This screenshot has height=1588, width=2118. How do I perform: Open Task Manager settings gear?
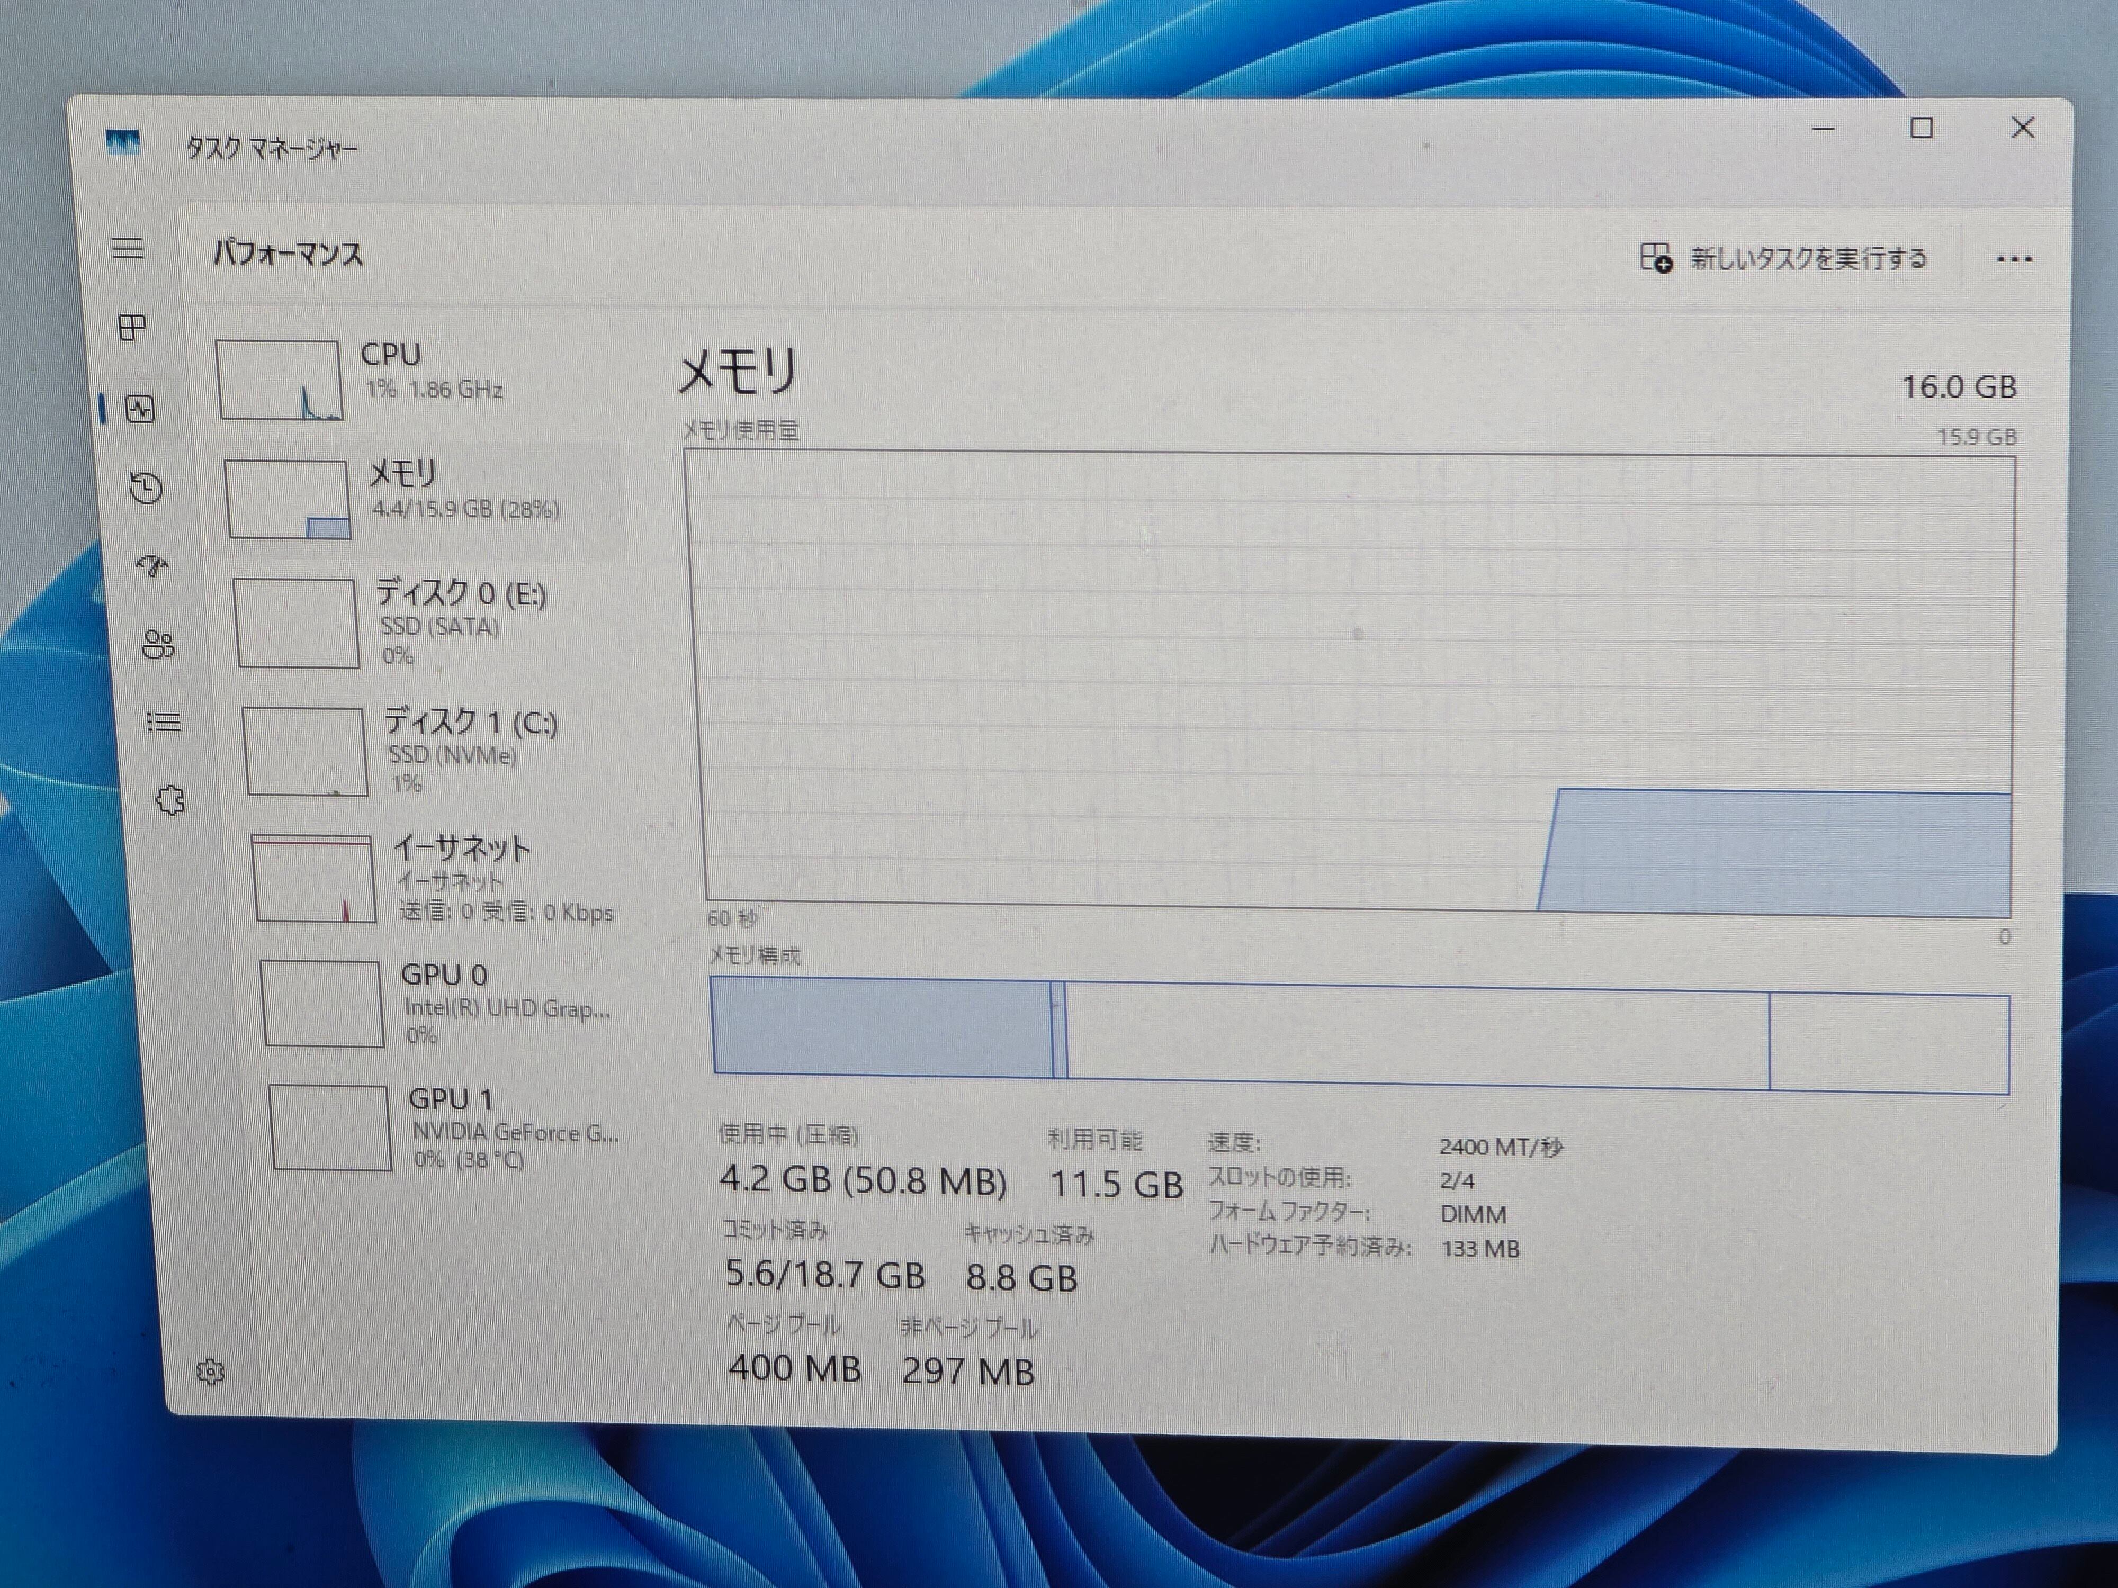(211, 1372)
